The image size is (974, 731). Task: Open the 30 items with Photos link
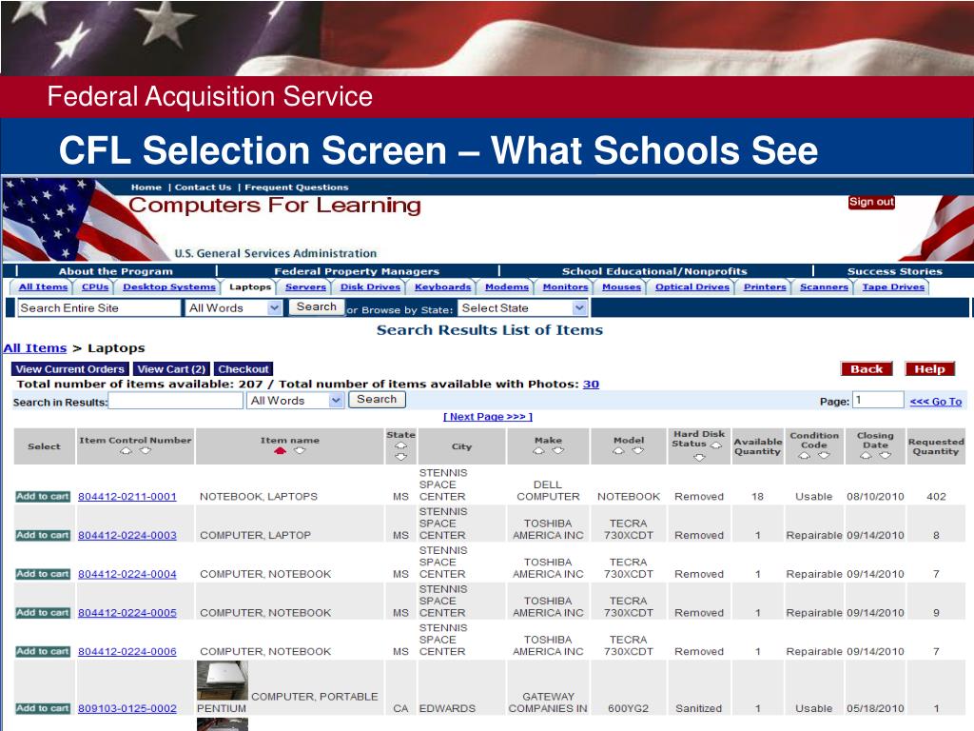(x=591, y=385)
